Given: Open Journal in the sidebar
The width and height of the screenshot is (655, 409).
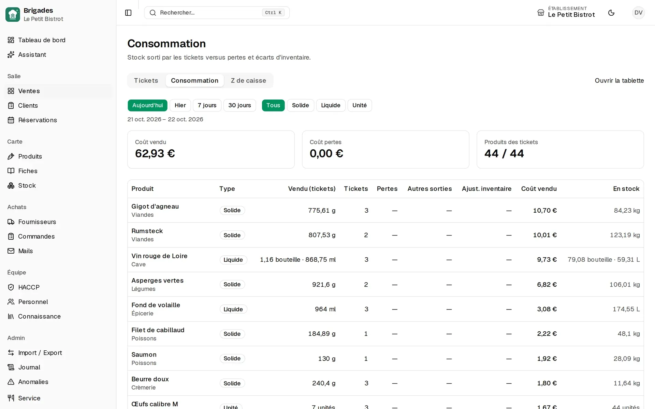Looking at the screenshot, I should click(58, 367).
